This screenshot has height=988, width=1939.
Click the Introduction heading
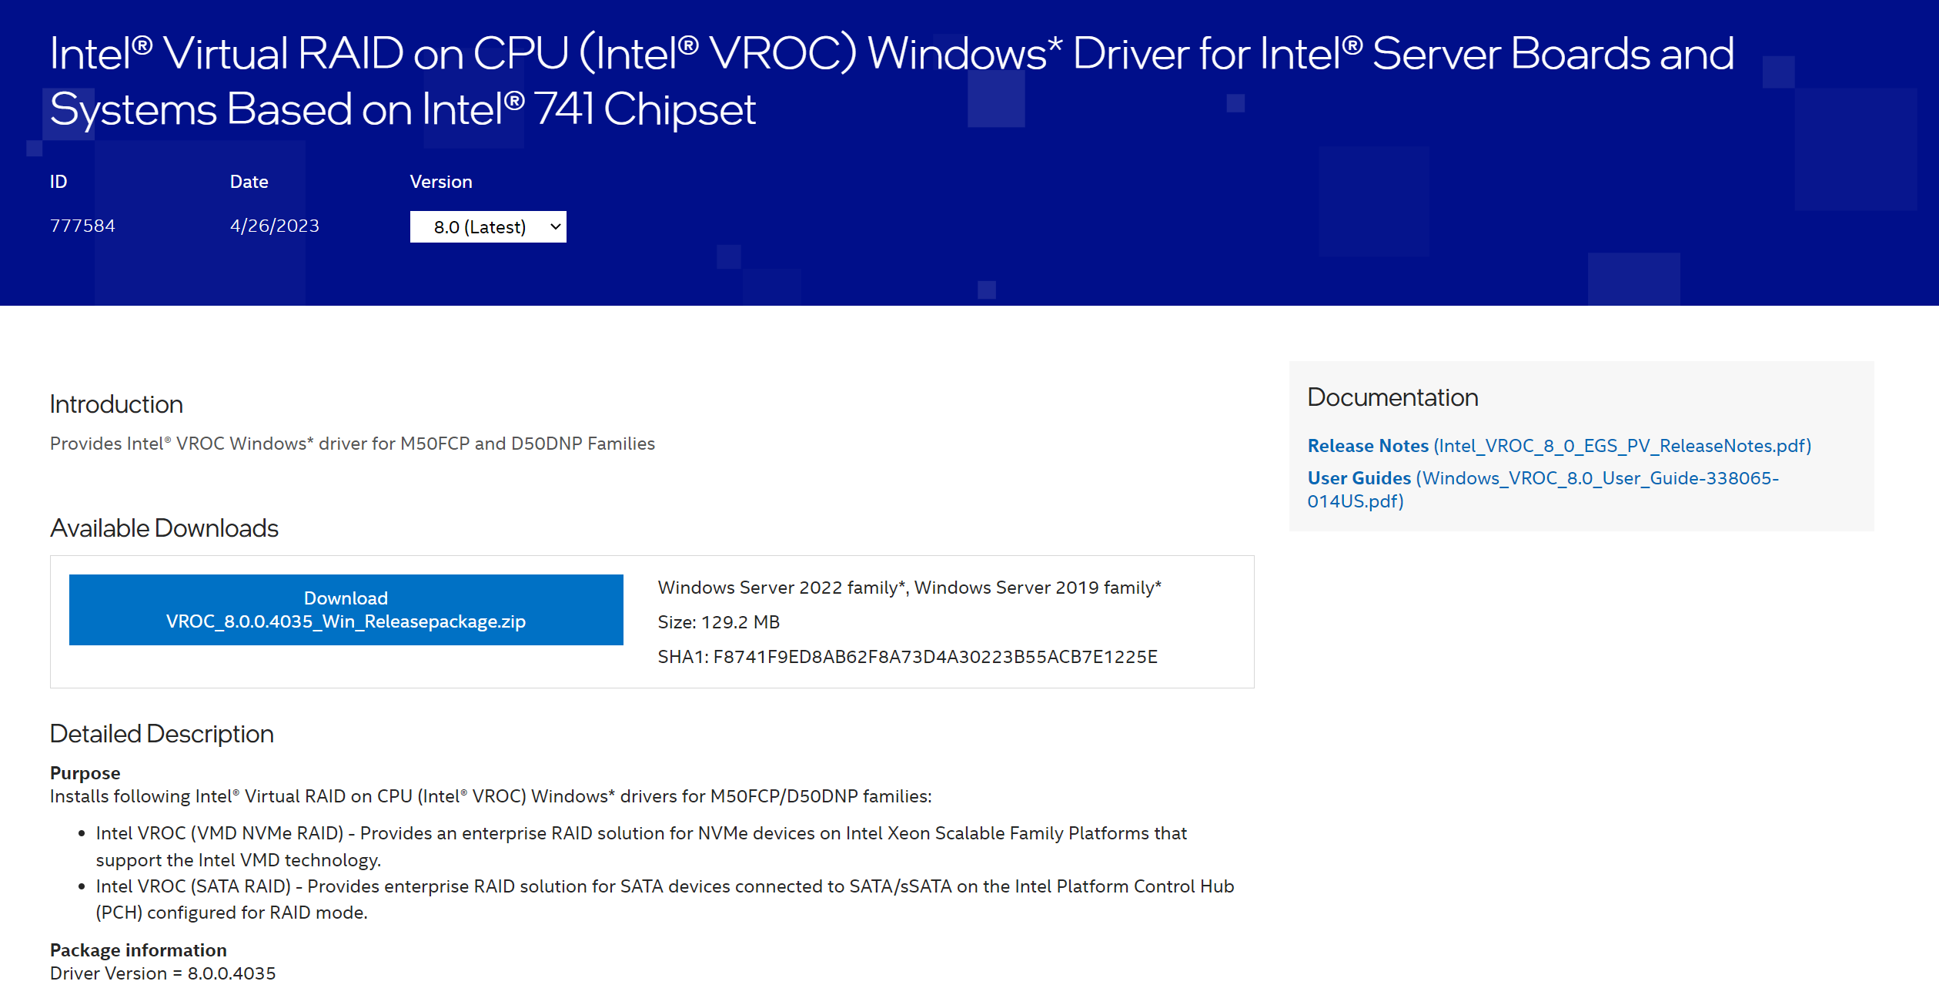point(116,404)
